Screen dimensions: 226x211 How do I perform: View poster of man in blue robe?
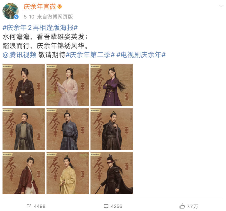(67, 129)
